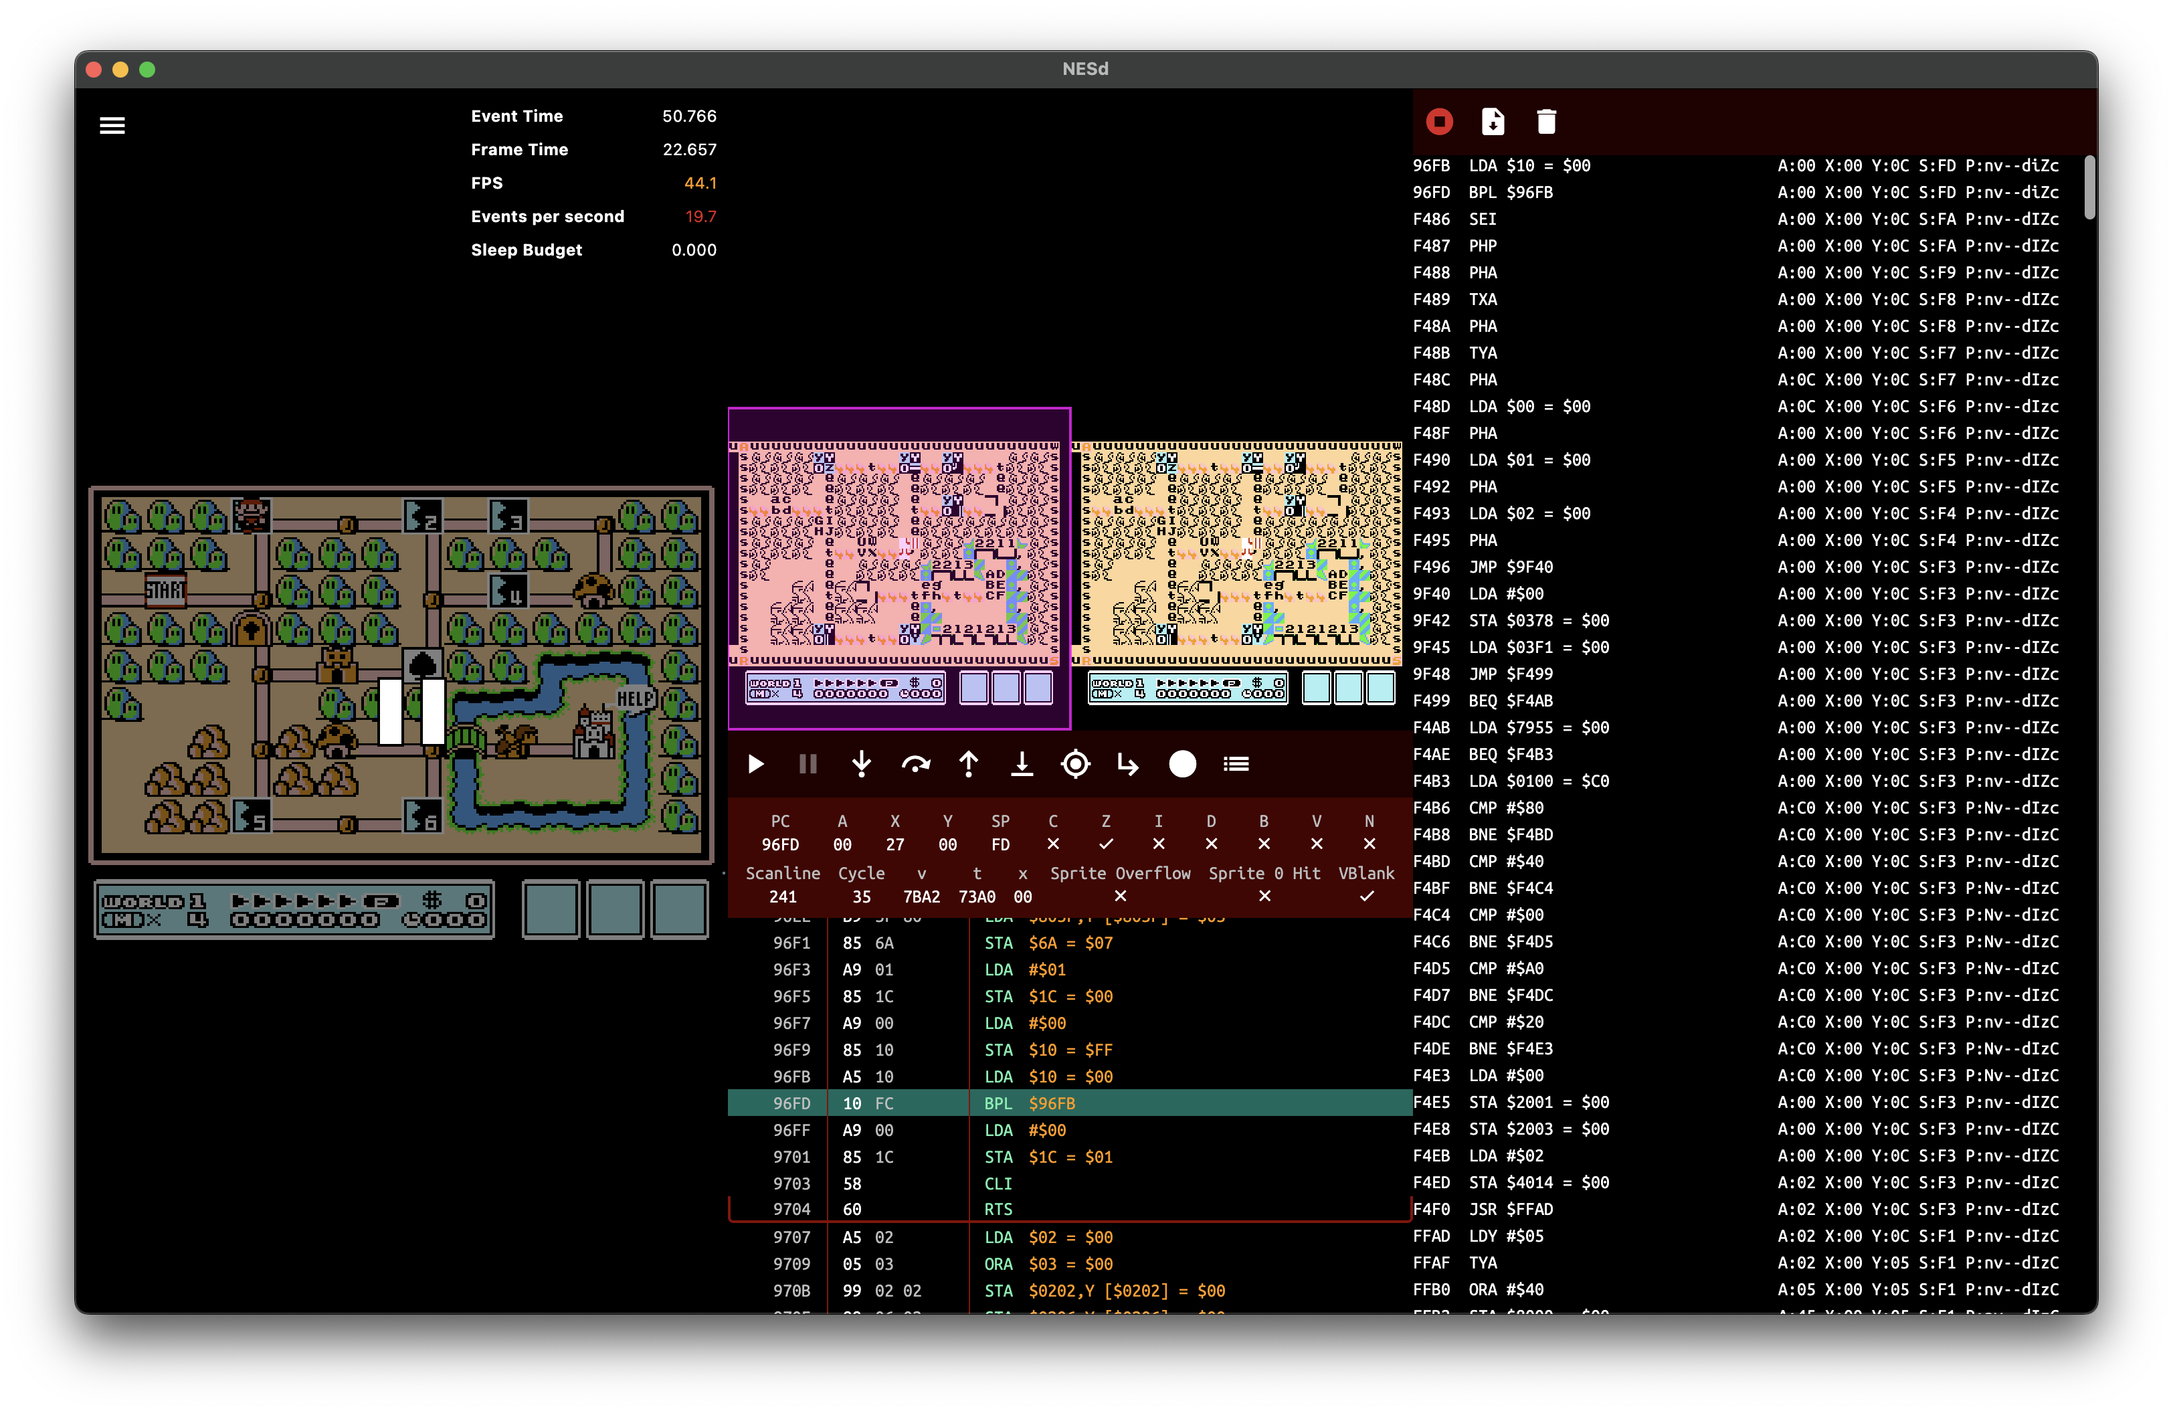Toggle the N negative flag
Screen dimensions: 2173x1413
coord(1369,844)
